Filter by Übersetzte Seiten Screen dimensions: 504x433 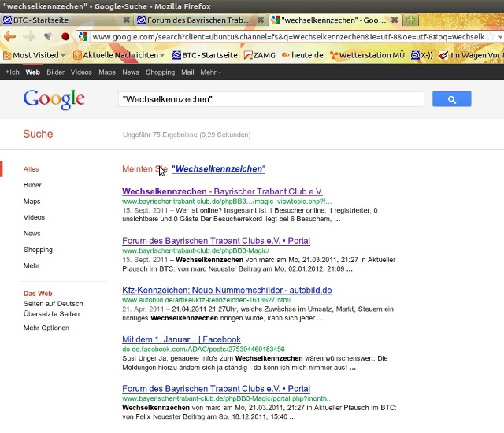(51, 314)
